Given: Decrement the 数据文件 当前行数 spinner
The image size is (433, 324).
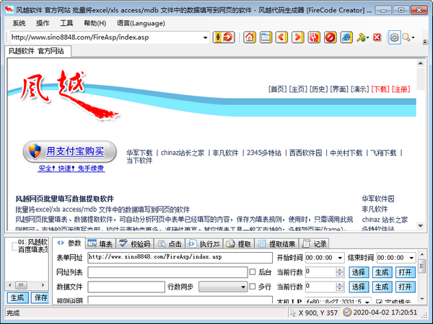Looking at the screenshot, I should pos(340,289).
